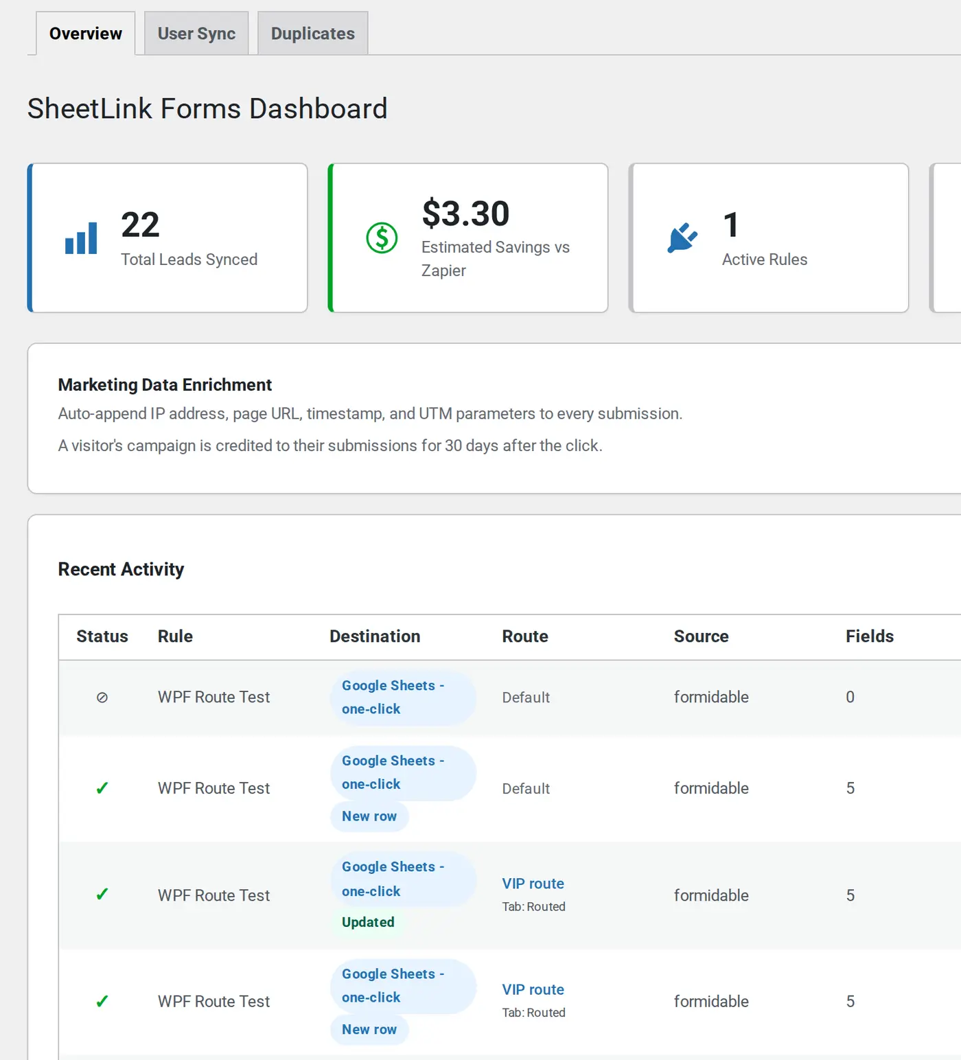Click the VIP route link in the last row
Viewport: 961px width, 1060px height.
(533, 989)
